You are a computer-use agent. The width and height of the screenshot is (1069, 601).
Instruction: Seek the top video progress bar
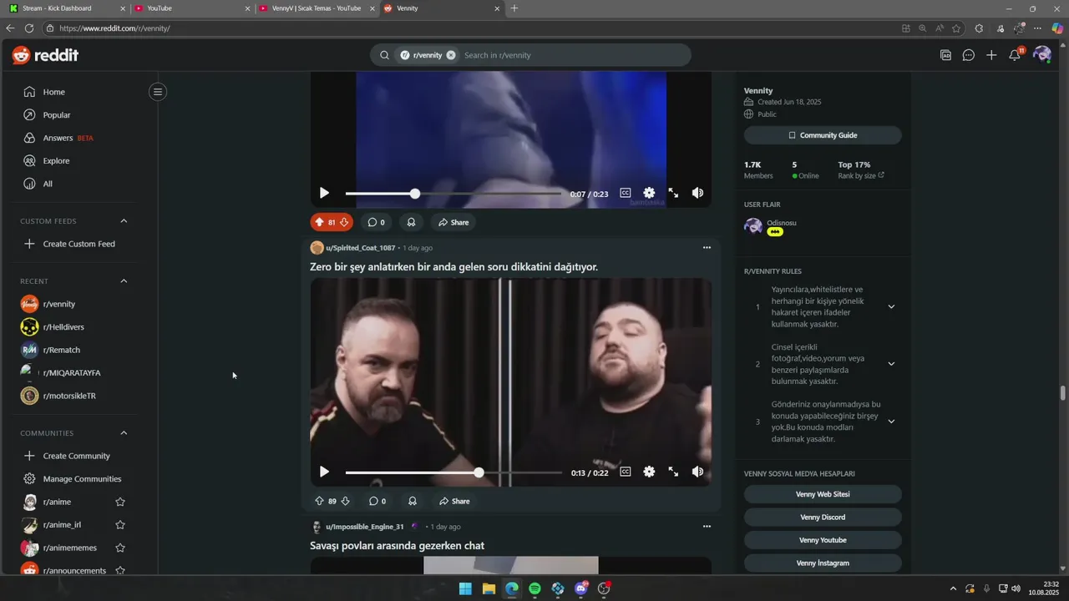(x=453, y=194)
